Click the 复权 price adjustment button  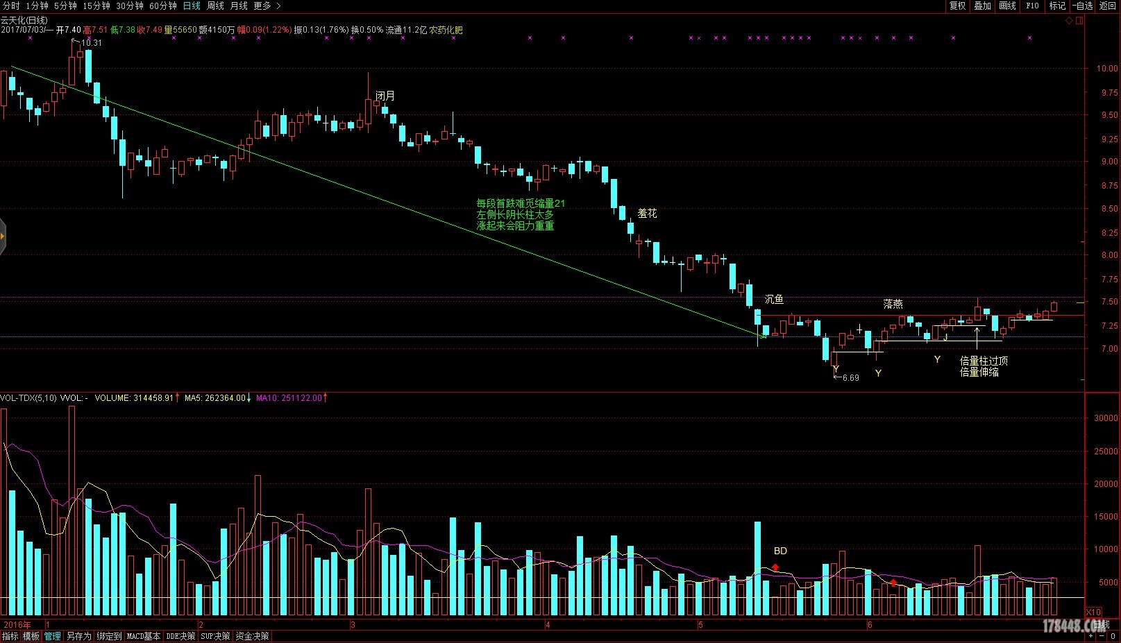[958, 6]
